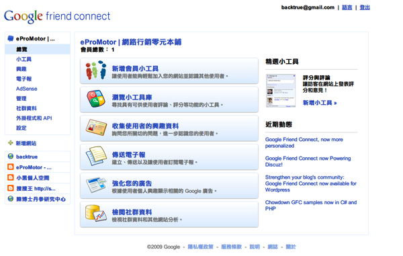Viewport: 403px width, 256px height.
Task: Open 電子報 in the sidebar
Action: 24,79
